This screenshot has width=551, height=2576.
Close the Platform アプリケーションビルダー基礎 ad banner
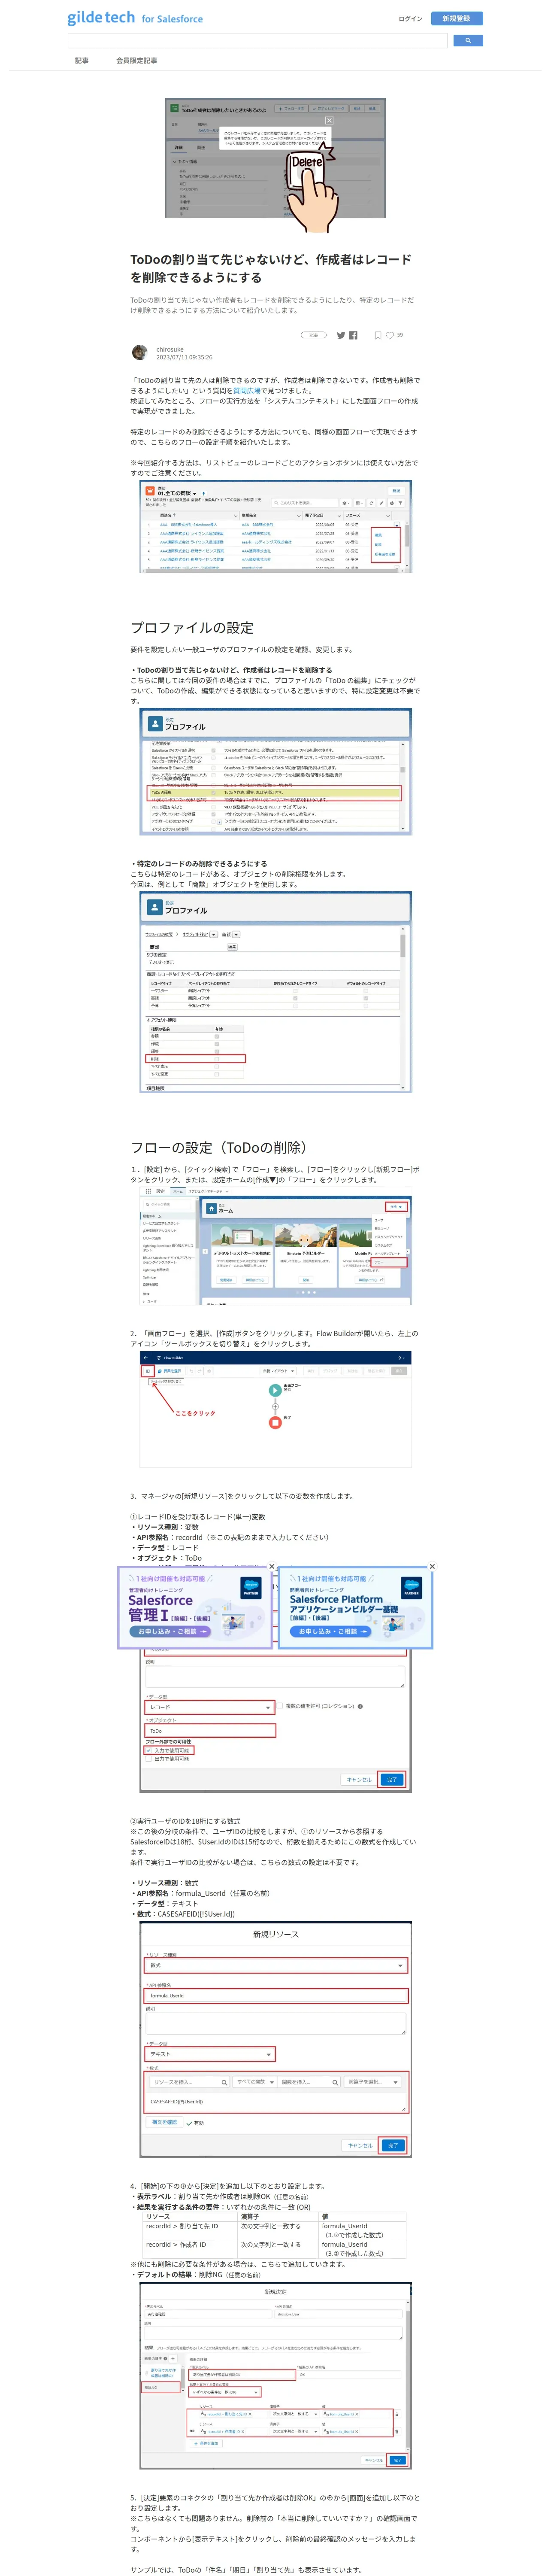tap(432, 1566)
